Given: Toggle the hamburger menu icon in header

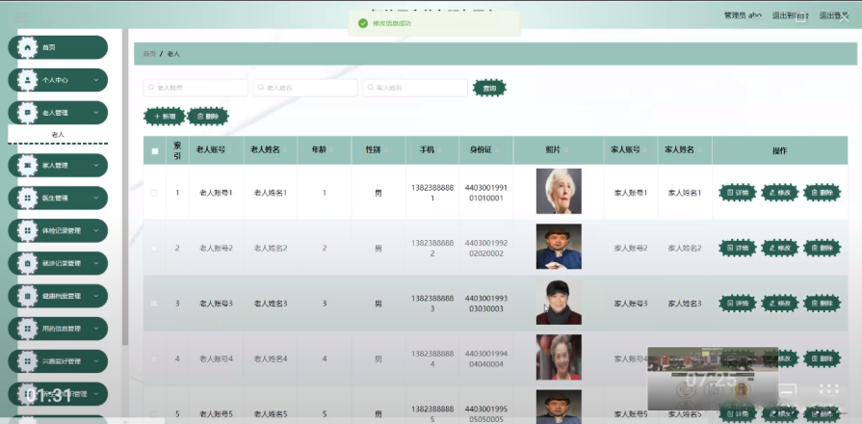Looking at the screenshot, I should pos(21,16).
